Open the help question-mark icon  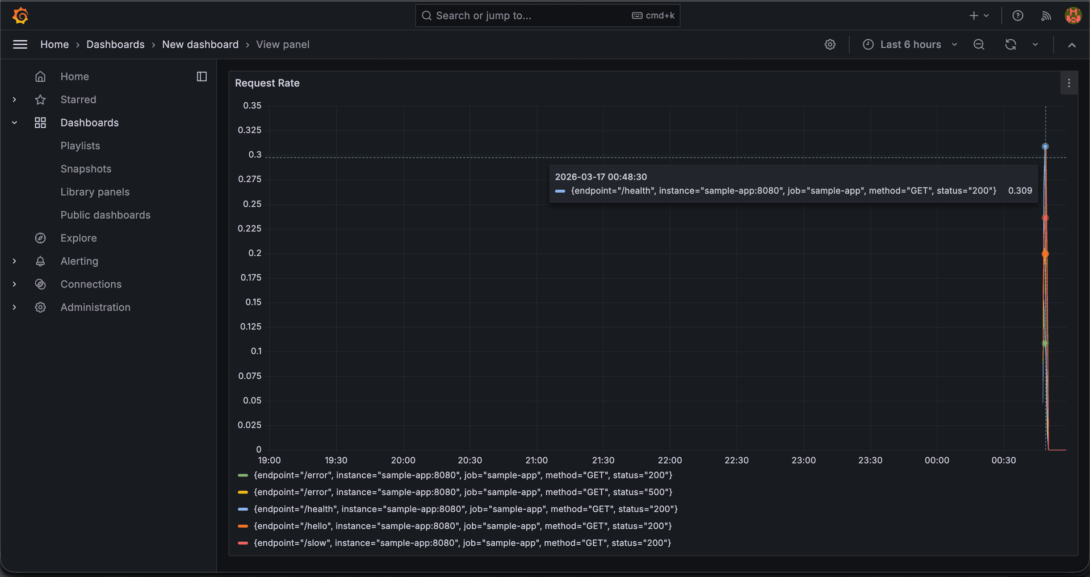[x=1018, y=15]
